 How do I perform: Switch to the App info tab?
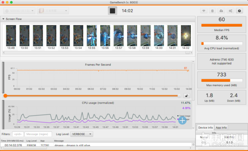tap(221, 127)
